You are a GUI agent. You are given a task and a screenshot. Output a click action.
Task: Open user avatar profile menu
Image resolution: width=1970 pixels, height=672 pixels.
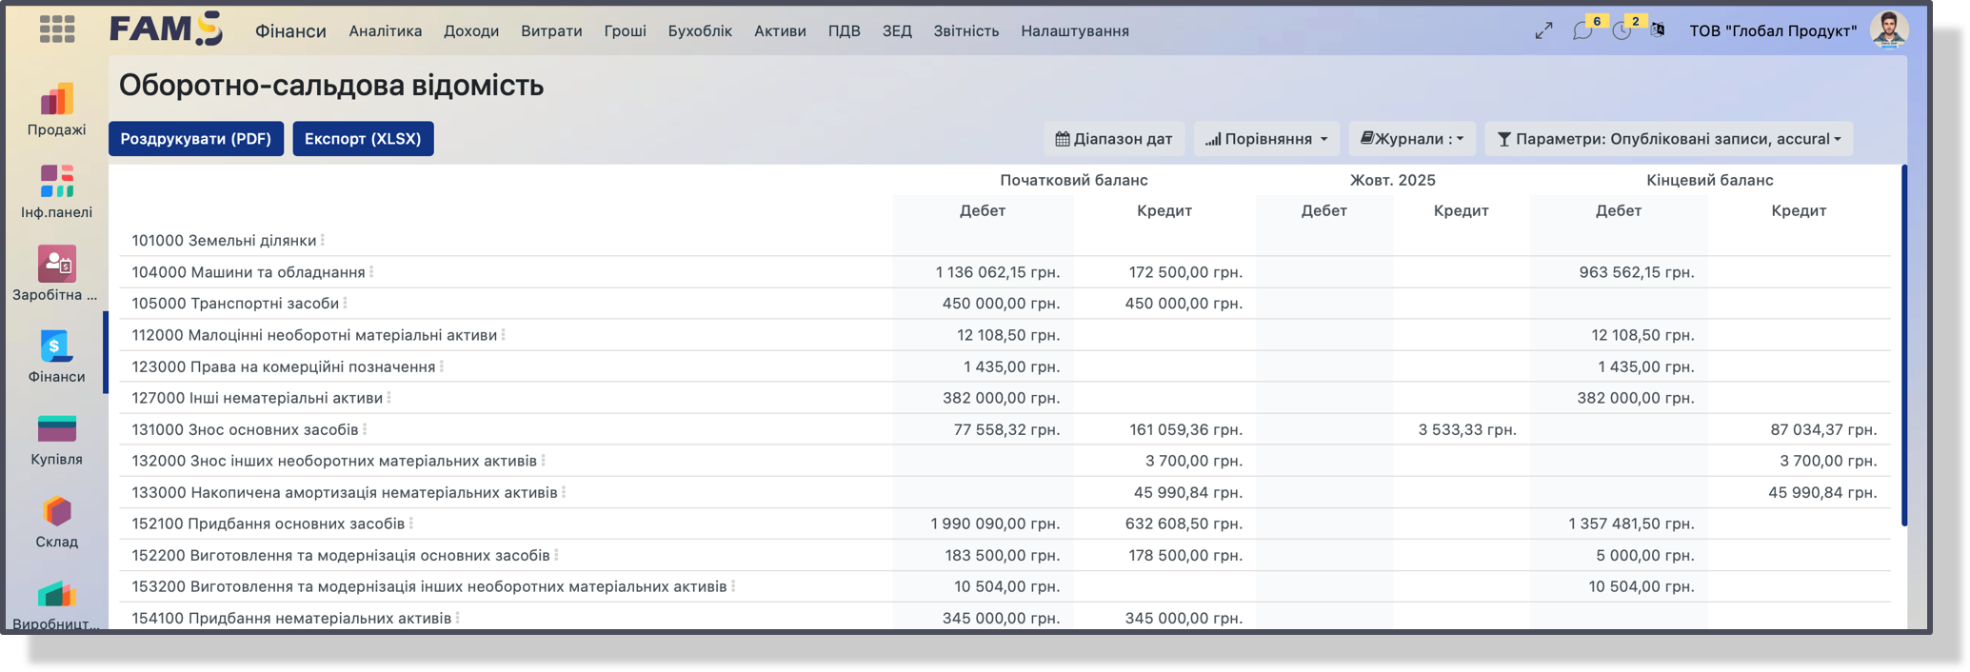1889,30
